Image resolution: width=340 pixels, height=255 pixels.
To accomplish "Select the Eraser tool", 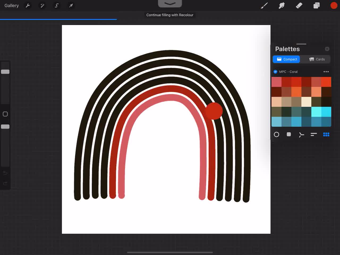I will point(299,6).
